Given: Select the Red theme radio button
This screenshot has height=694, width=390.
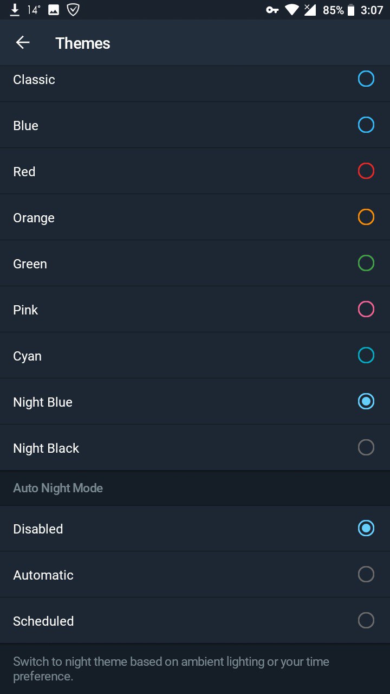Looking at the screenshot, I should [366, 171].
